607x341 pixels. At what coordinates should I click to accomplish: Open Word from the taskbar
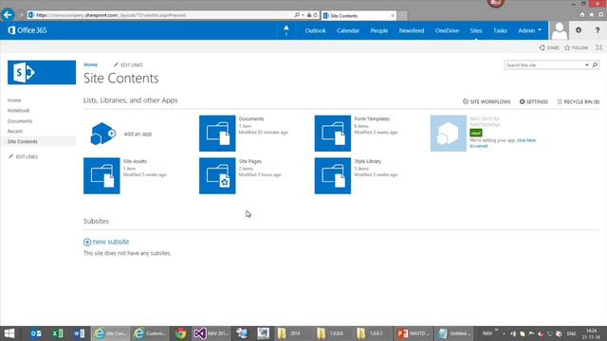click(80, 333)
